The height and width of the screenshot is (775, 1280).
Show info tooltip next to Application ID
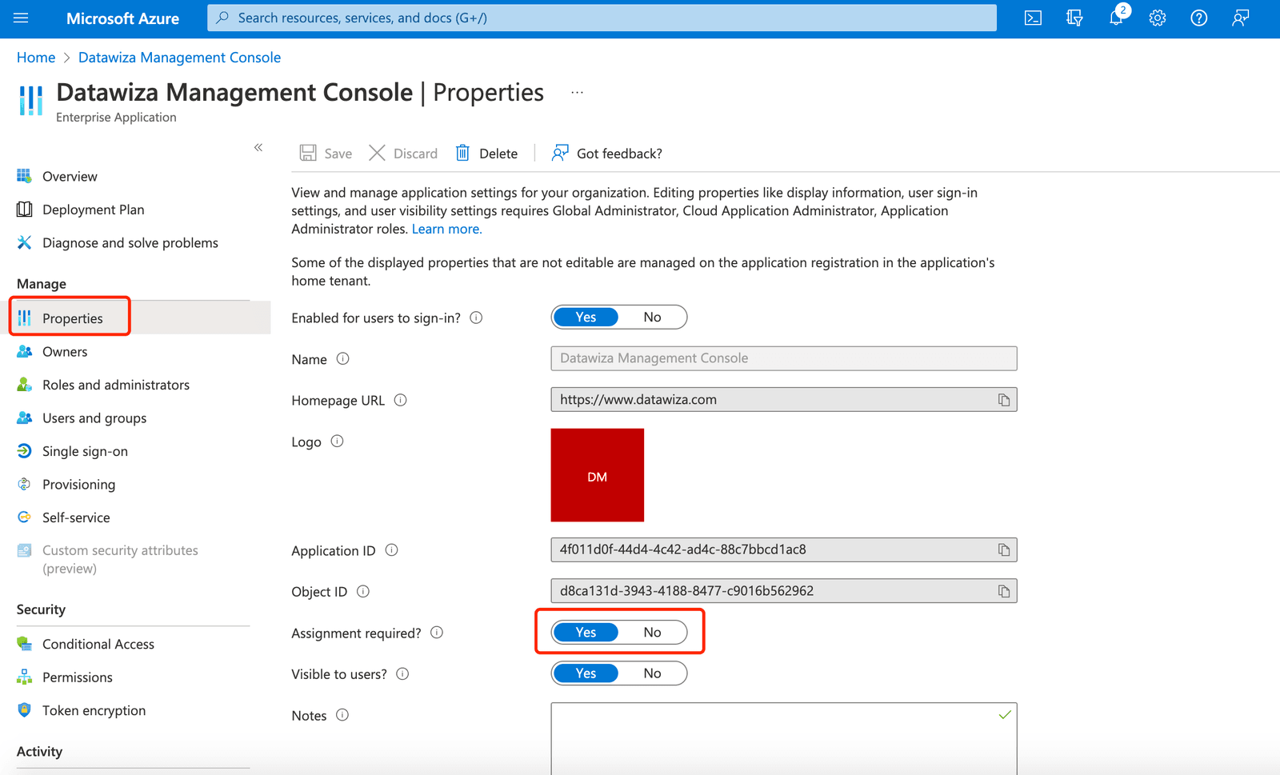[x=391, y=550]
